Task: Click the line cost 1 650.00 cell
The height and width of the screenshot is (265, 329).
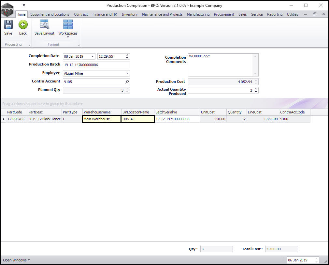Action: [x=263, y=119]
